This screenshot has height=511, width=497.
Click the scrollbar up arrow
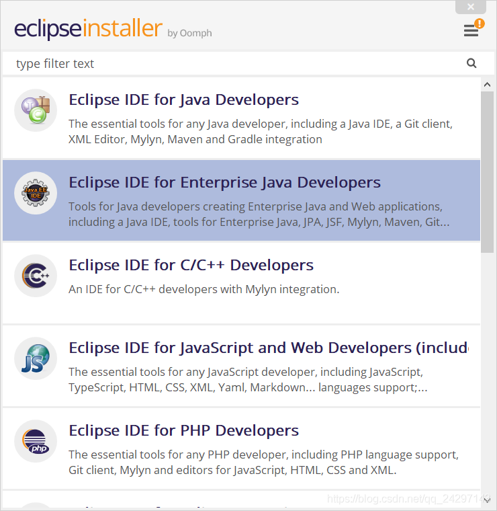tap(487, 85)
